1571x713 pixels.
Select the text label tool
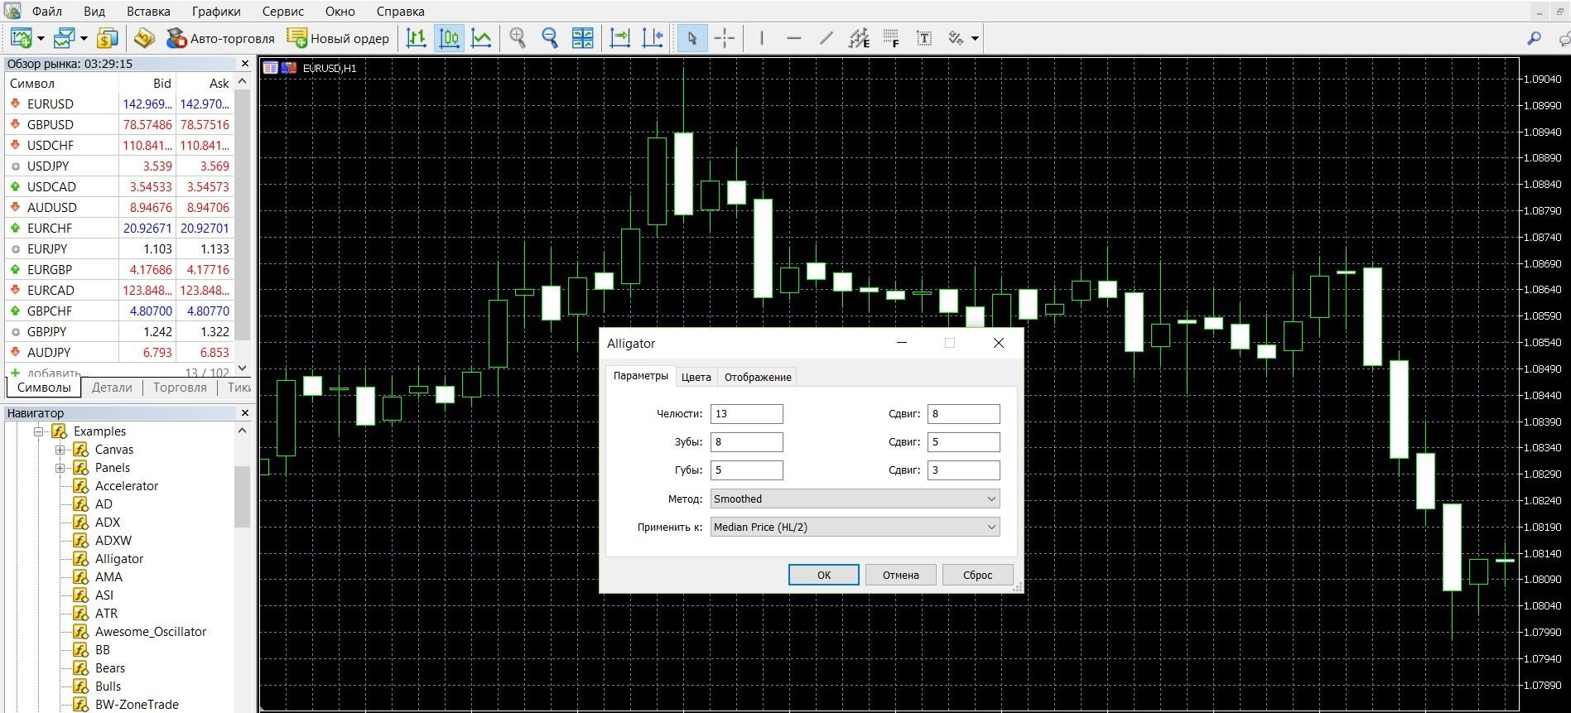pyautogui.click(x=924, y=38)
